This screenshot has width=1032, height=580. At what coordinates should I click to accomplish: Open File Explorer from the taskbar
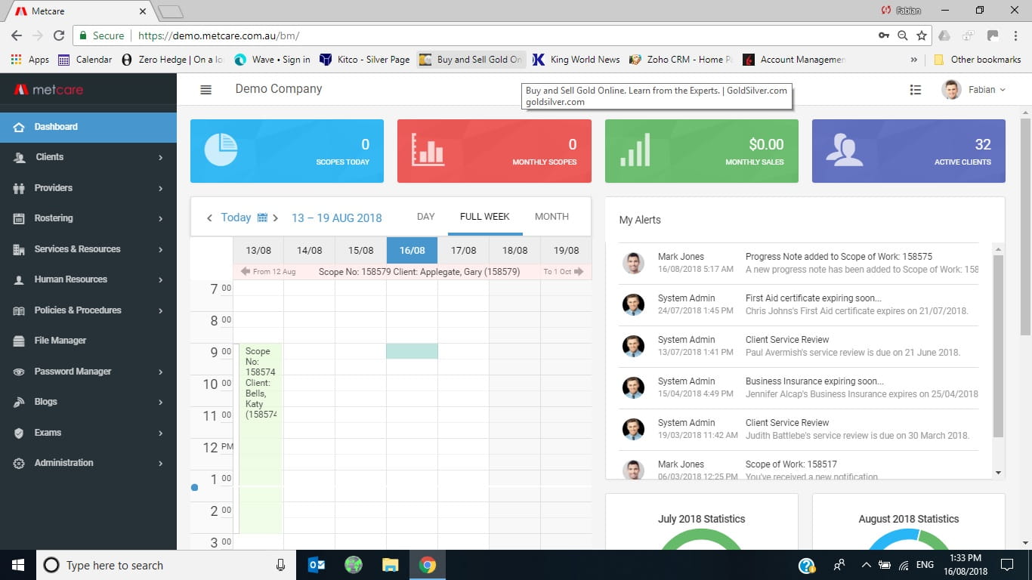[390, 565]
